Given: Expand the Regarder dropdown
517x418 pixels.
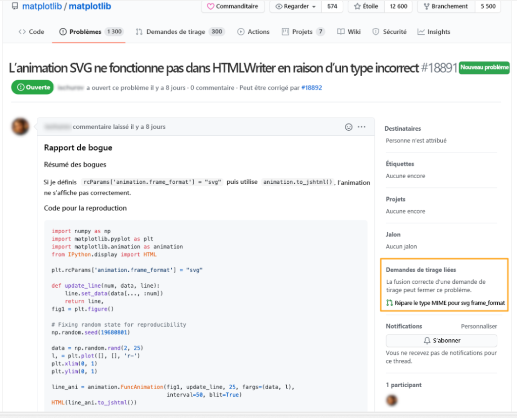Looking at the screenshot, I should (x=296, y=7).
